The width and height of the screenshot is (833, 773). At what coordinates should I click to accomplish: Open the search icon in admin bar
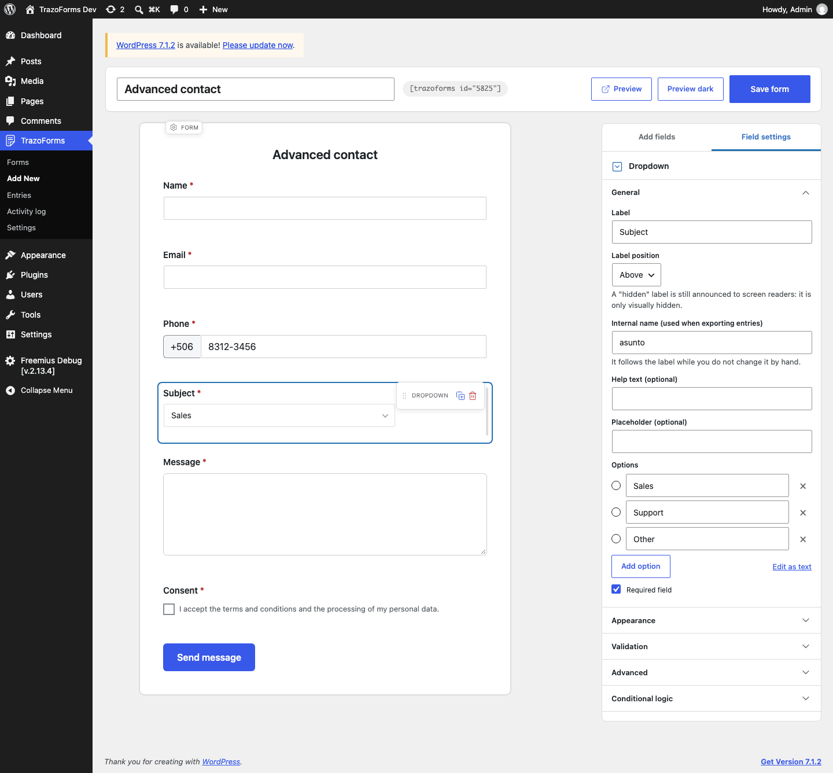[x=139, y=9]
